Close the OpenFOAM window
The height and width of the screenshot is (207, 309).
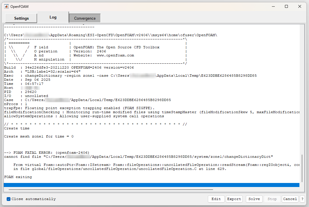[300, 6]
